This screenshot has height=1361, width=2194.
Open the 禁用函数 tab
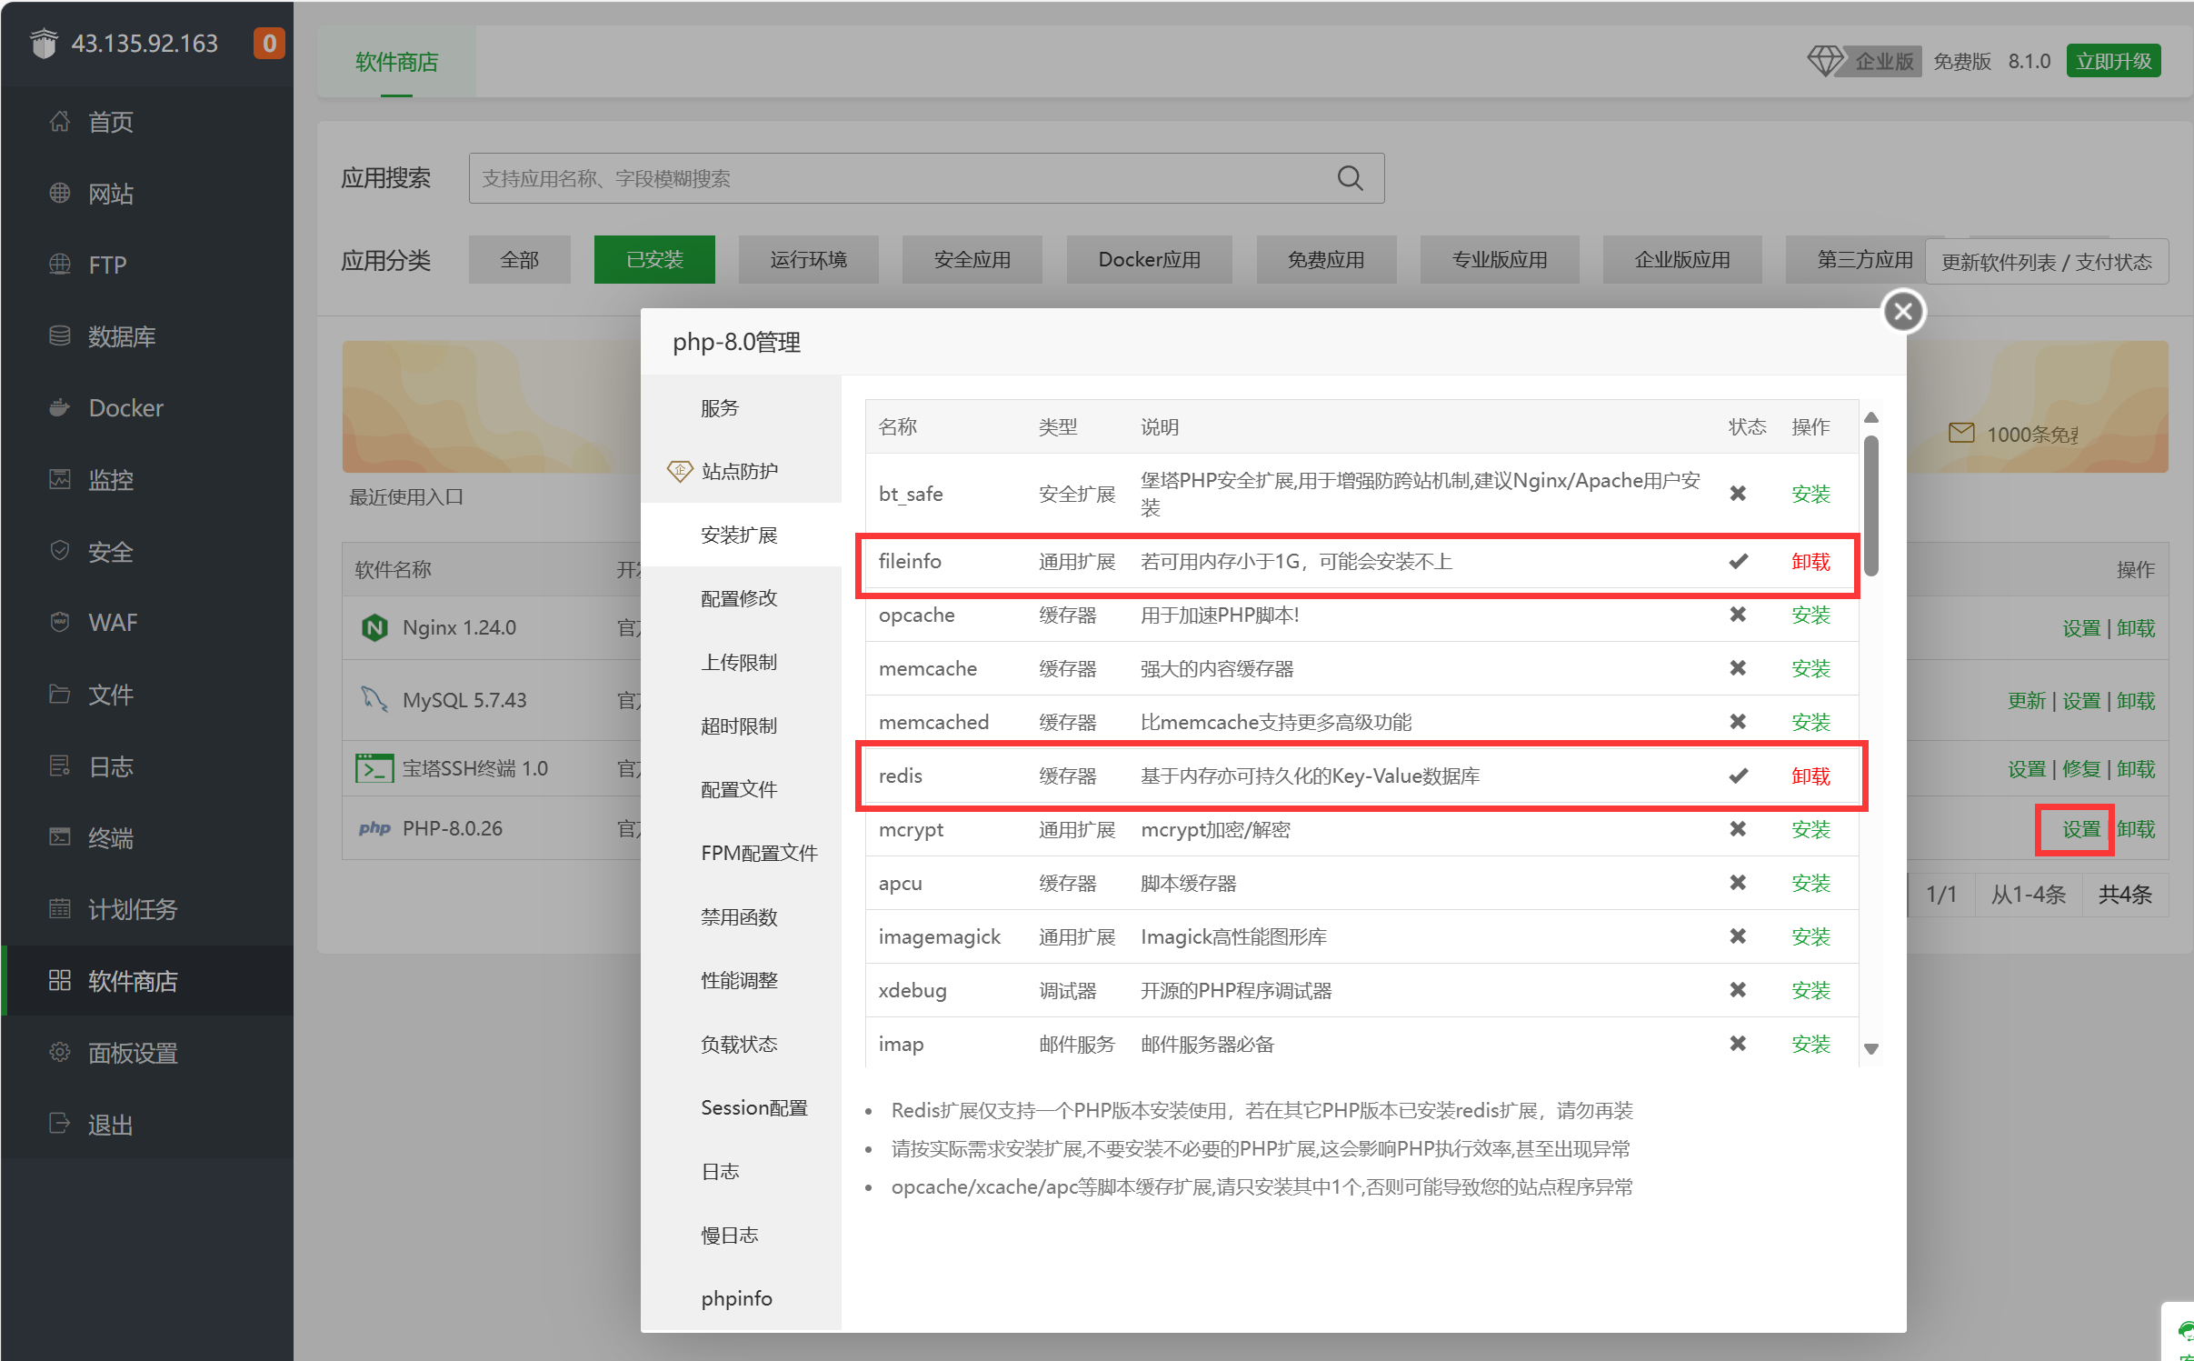(739, 916)
